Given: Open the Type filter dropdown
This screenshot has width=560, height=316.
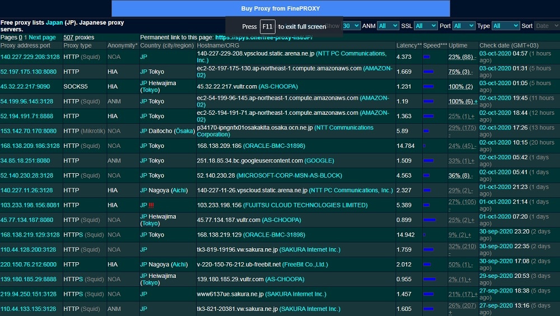Looking at the screenshot, I should pos(505,26).
